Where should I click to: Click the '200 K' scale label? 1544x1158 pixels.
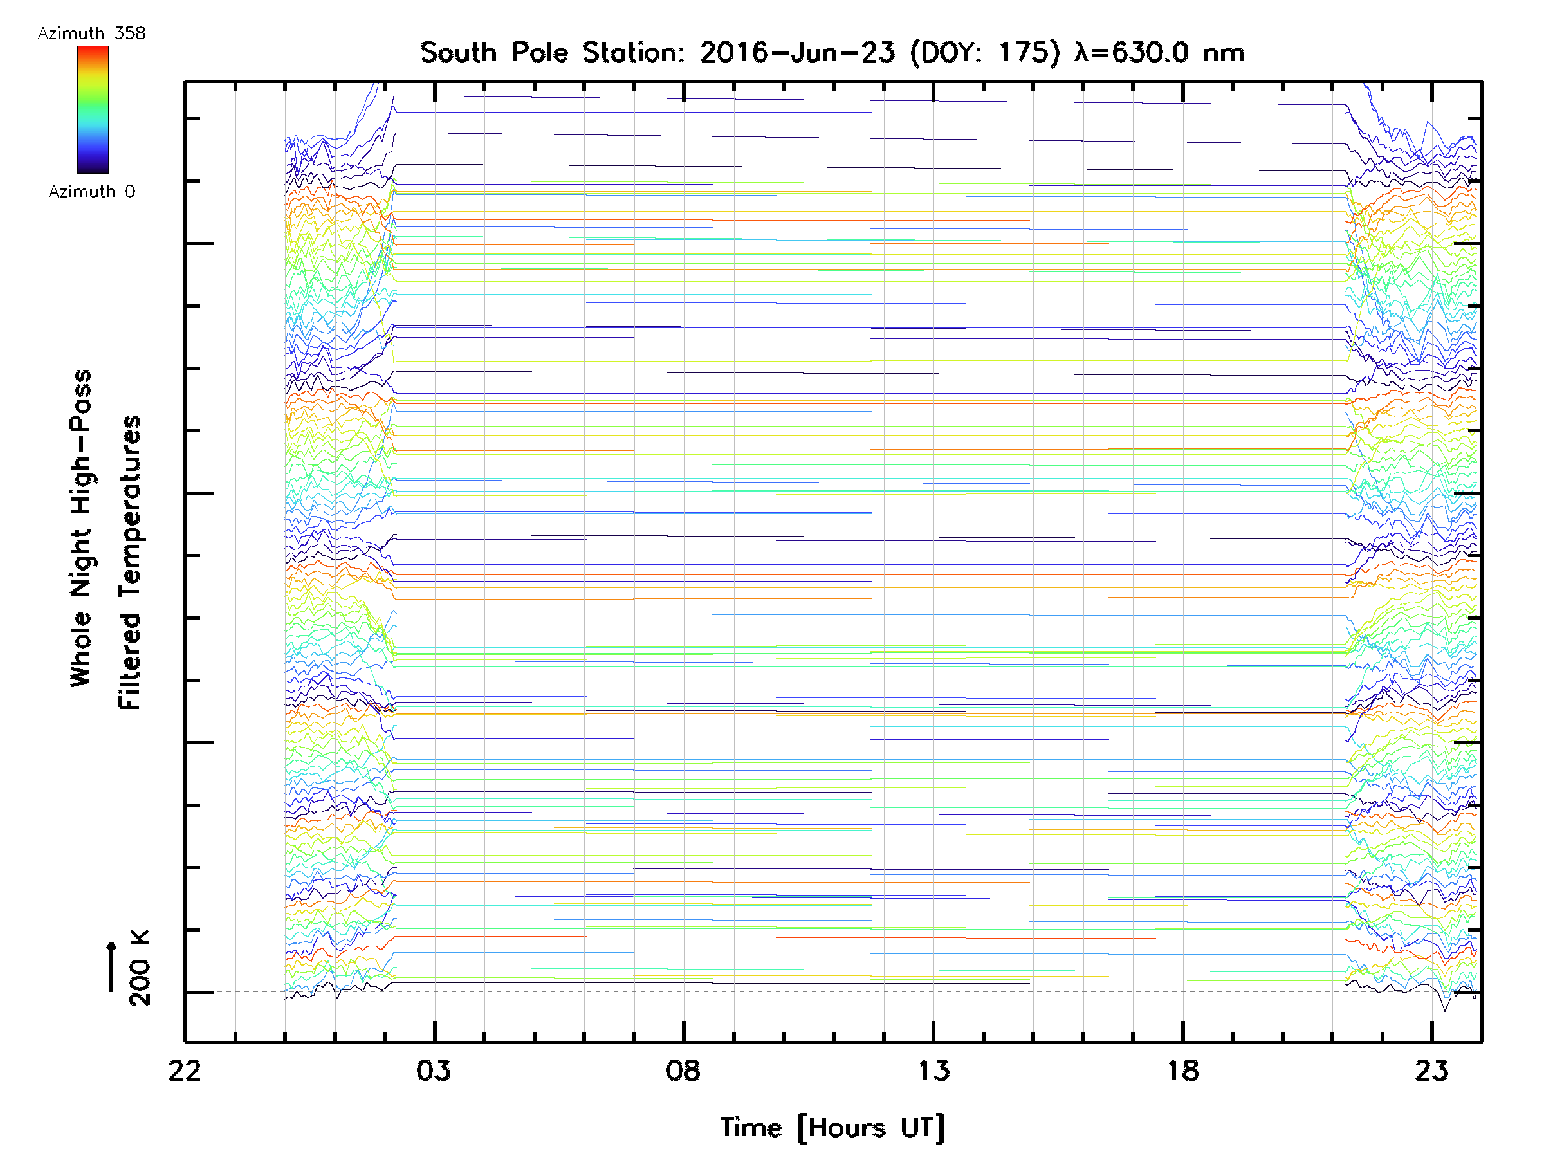[x=140, y=969]
